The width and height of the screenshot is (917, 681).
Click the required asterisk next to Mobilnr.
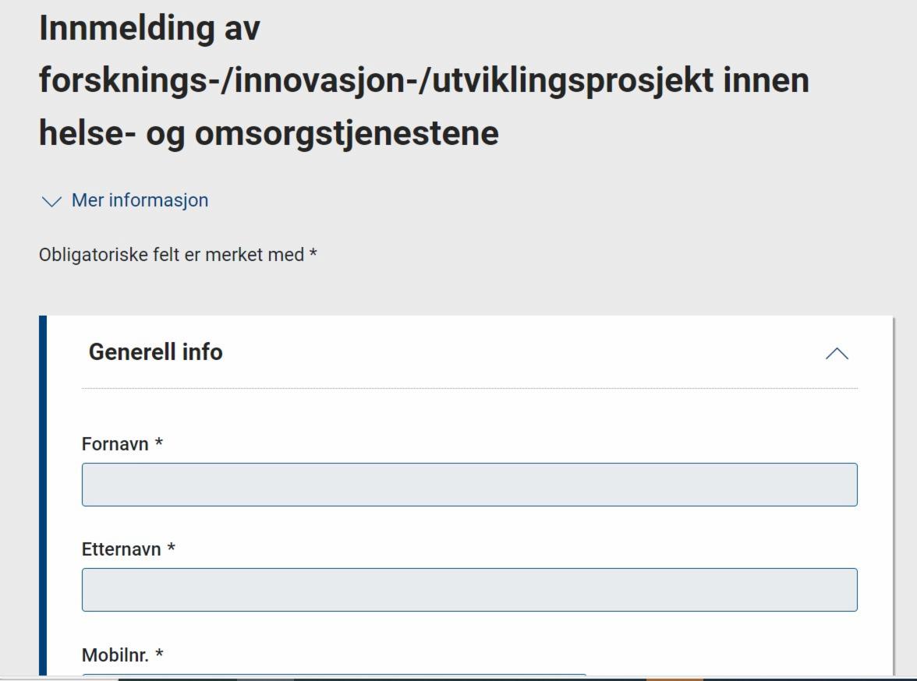[159, 655]
